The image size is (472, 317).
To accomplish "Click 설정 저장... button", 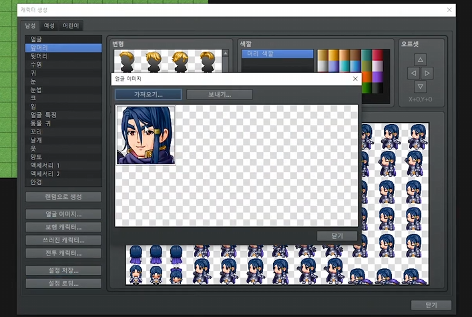I will click(63, 270).
